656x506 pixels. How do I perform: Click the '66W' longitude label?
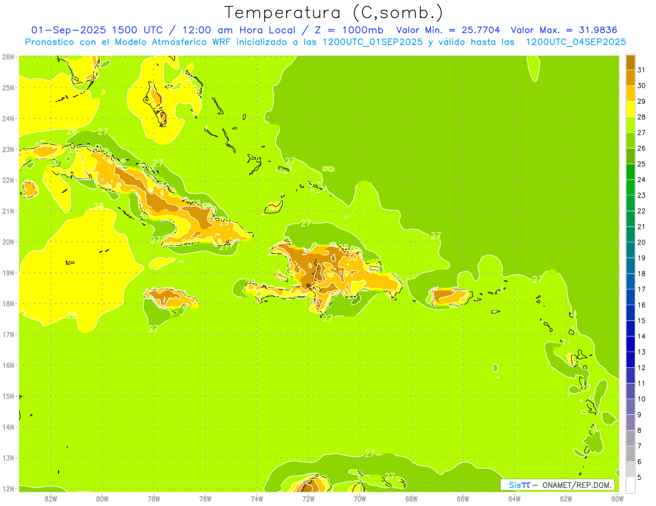point(463,498)
